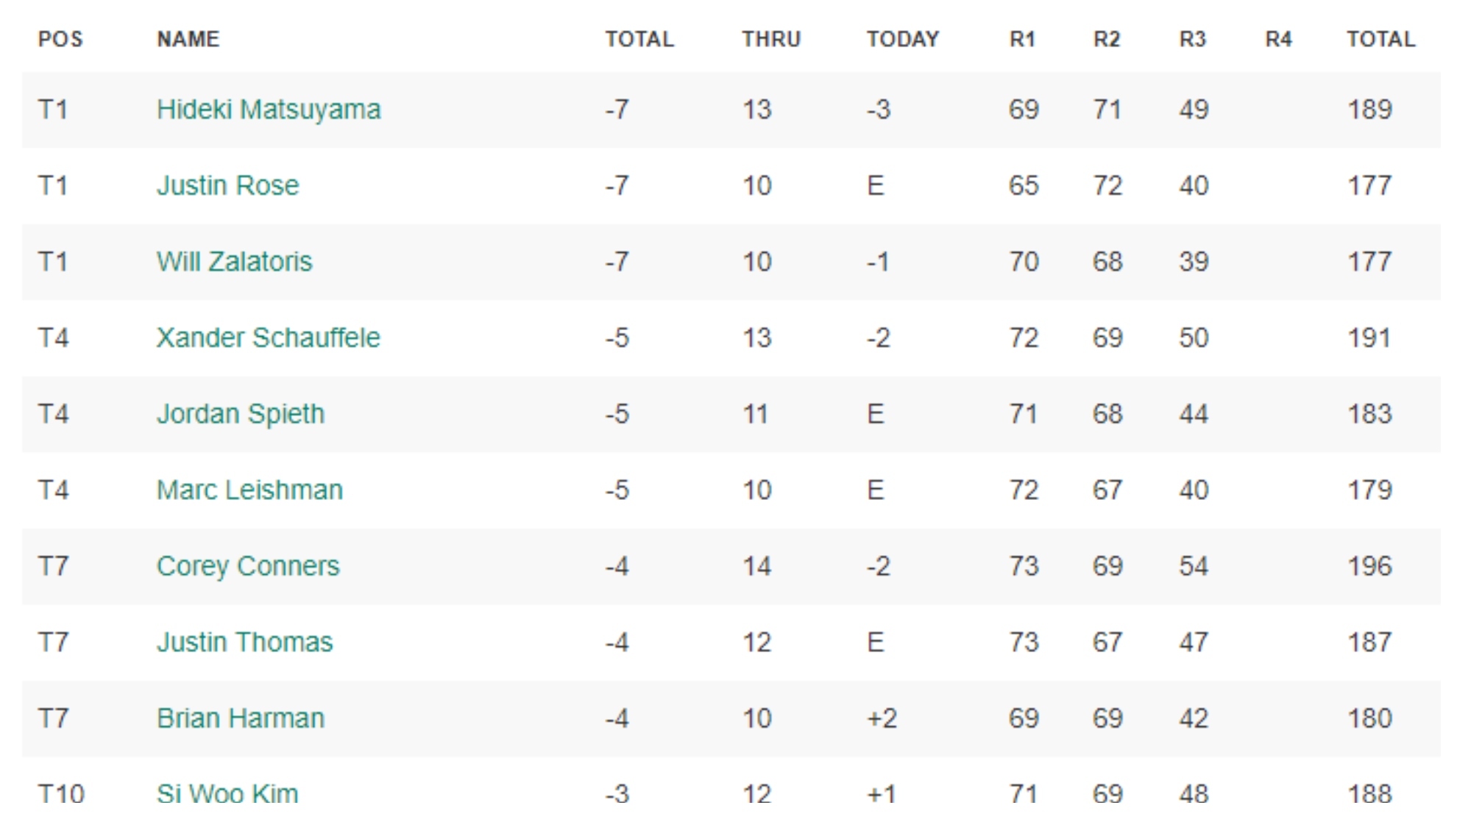Click the THRU column header
1457x819 pixels.
[770, 39]
